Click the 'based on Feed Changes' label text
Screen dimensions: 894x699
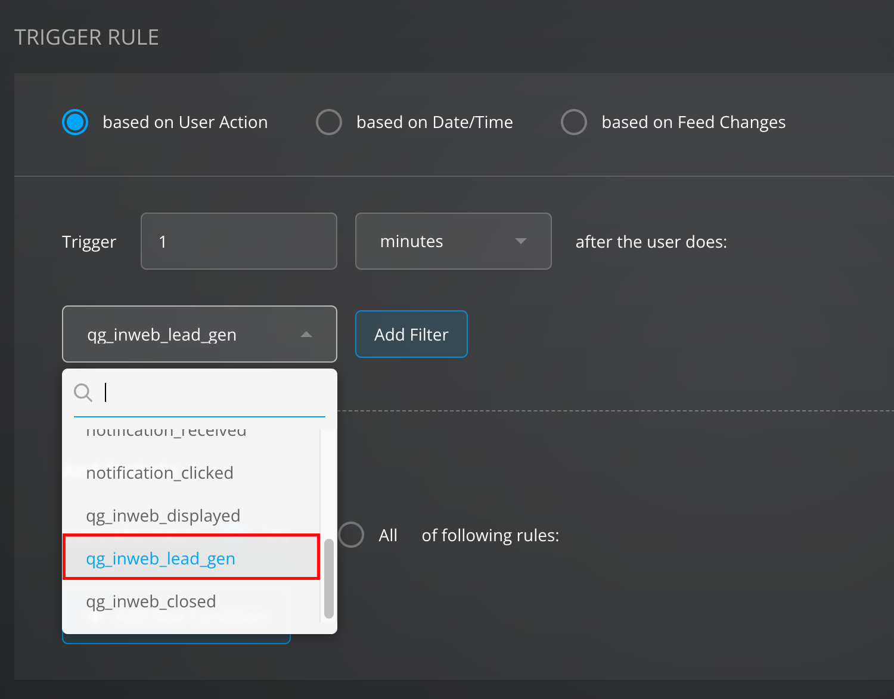[x=693, y=122]
